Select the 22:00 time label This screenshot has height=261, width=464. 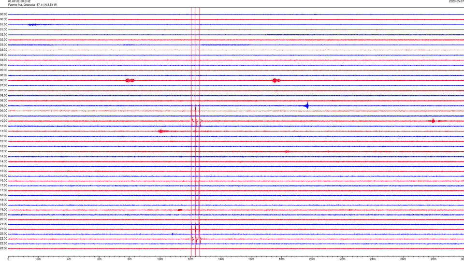pos(4,234)
